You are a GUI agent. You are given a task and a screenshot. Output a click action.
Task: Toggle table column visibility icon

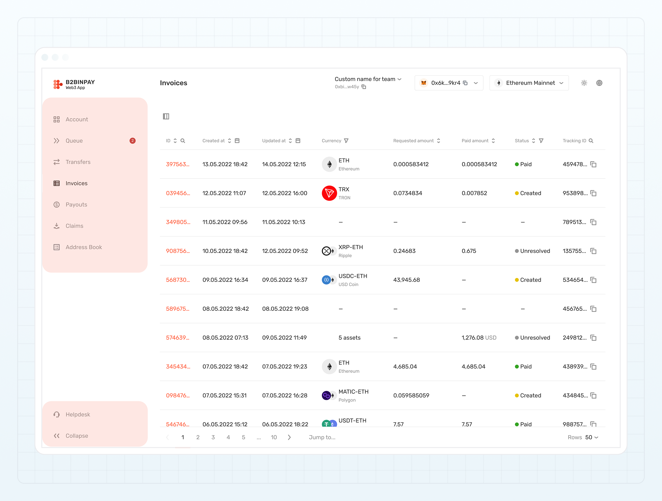tap(166, 116)
